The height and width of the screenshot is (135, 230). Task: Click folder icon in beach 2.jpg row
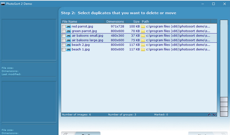pos(143,45)
